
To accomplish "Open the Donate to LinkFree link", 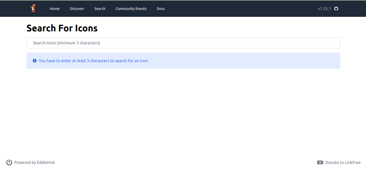I will (339, 162).
